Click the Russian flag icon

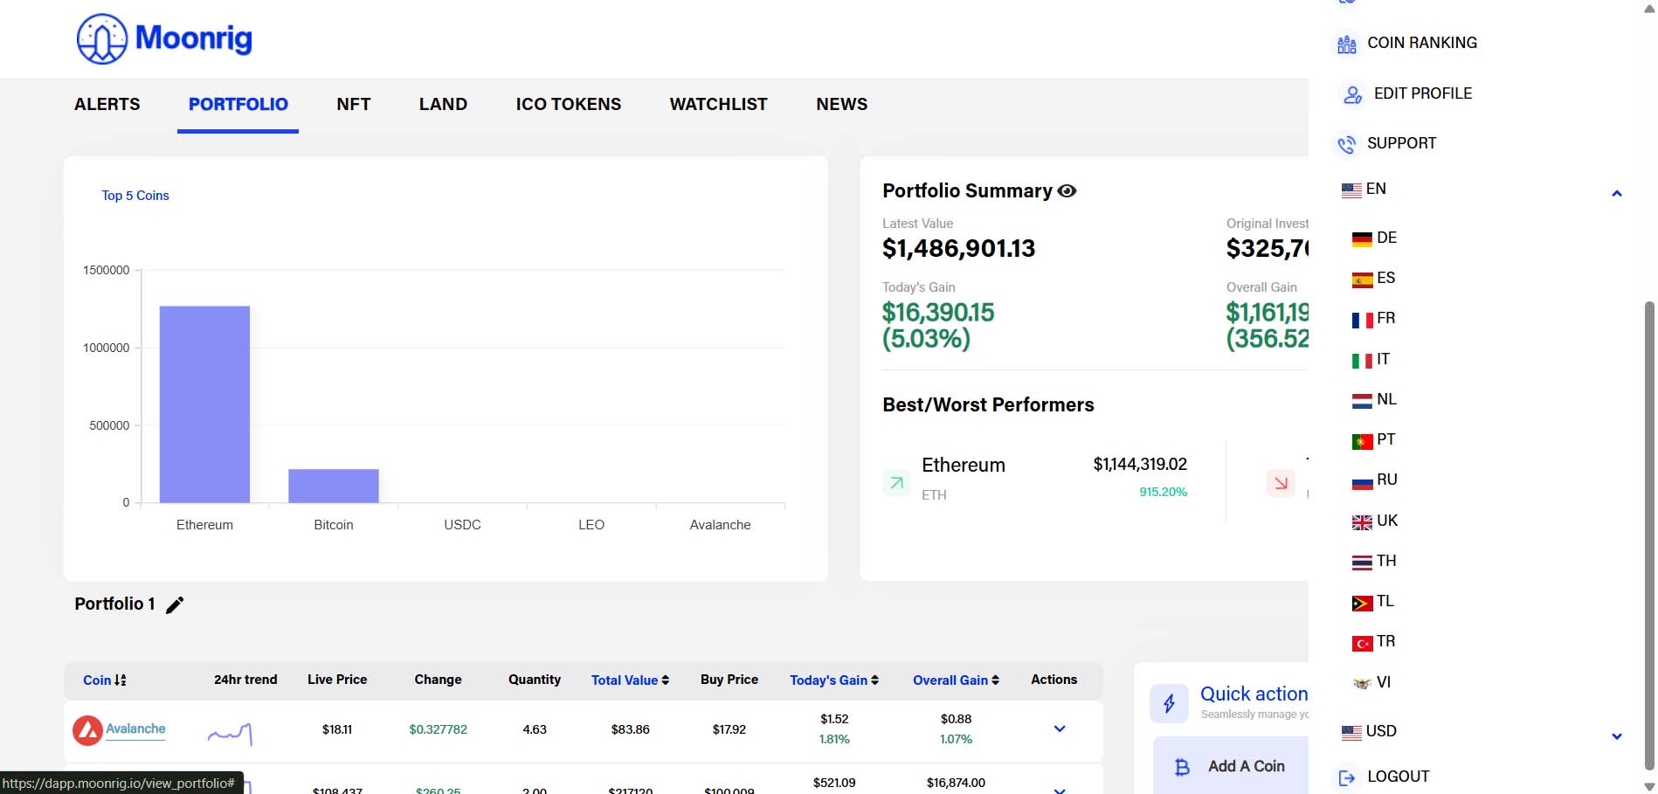(x=1362, y=482)
